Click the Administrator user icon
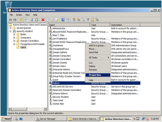 tap(51, 28)
